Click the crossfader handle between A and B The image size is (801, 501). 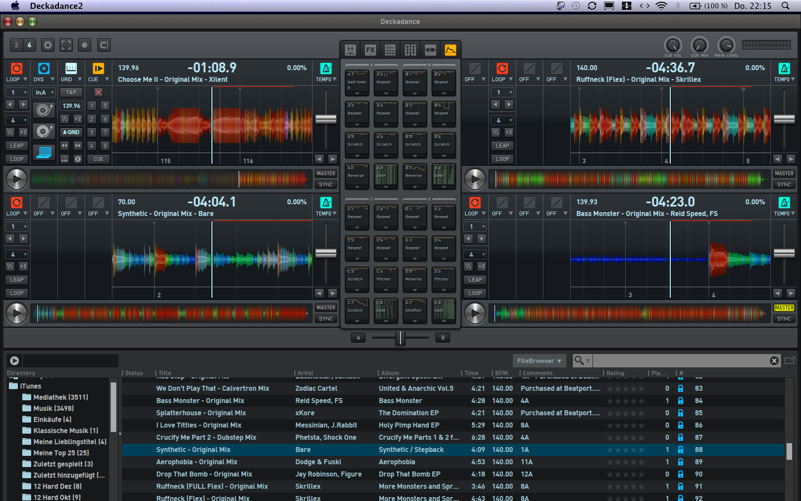point(400,337)
